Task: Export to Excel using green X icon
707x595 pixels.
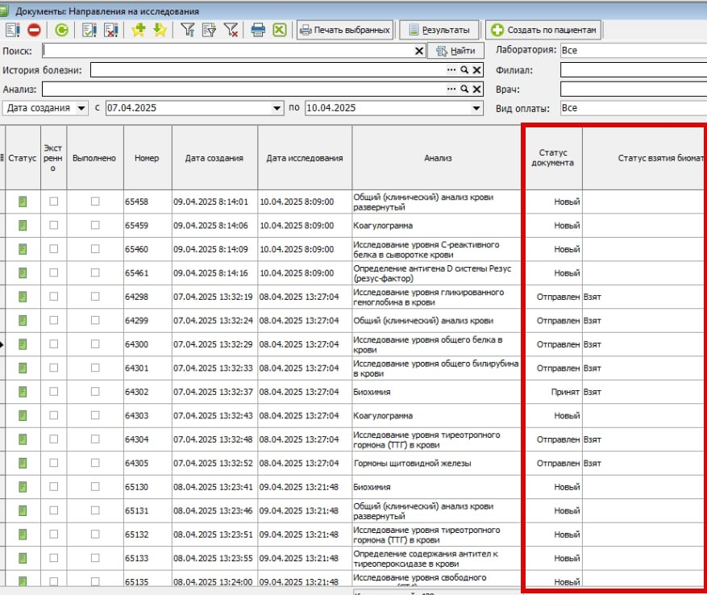Action: coord(280,30)
